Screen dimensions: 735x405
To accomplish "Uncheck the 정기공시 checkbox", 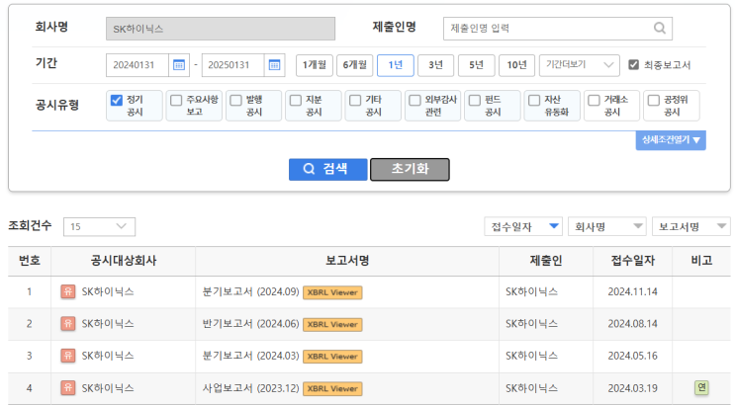I will click(x=117, y=100).
